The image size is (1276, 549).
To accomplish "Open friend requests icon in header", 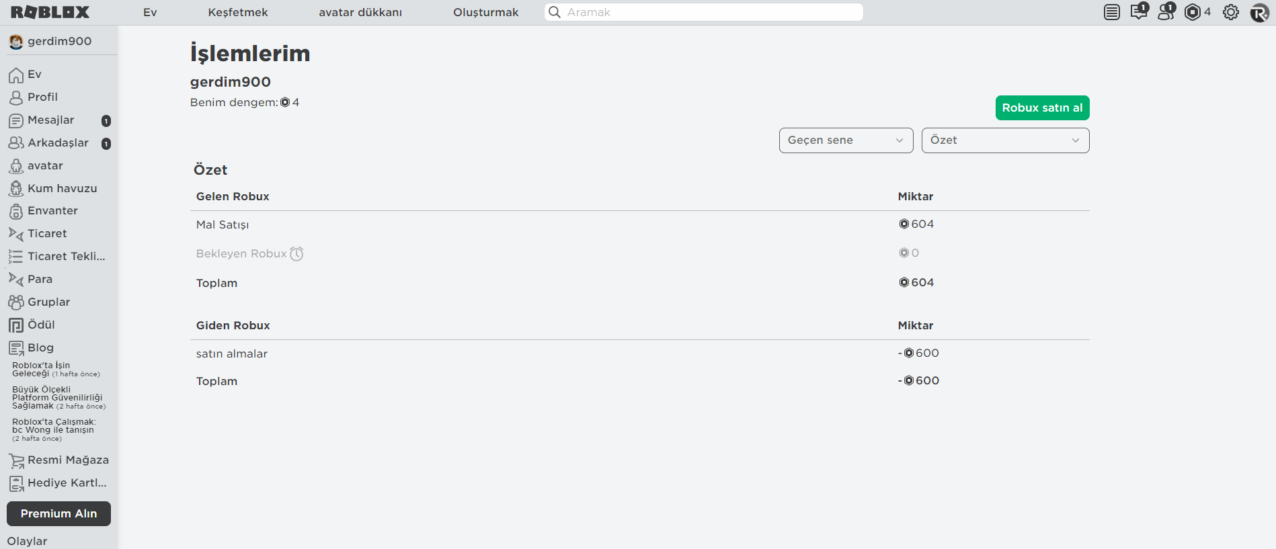I will [x=1166, y=11].
